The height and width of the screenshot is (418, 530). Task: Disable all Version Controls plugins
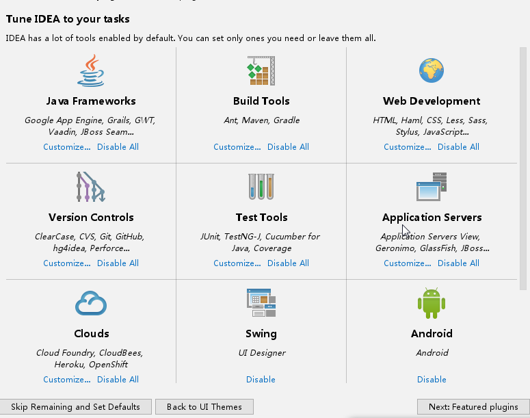[x=118, y=263]
